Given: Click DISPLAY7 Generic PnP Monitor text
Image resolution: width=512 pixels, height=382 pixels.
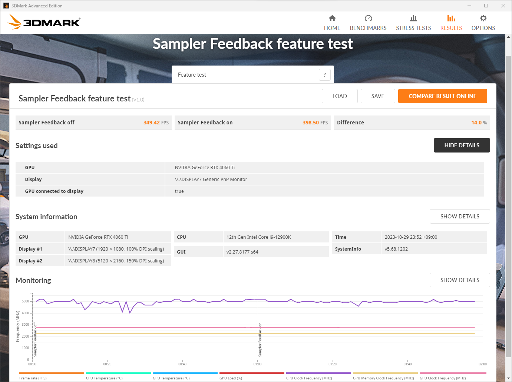Looking at the screenshot, I should [x=211, y=180].
